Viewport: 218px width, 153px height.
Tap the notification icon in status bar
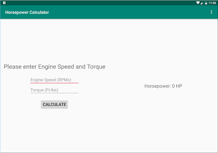tap(4, 3)
